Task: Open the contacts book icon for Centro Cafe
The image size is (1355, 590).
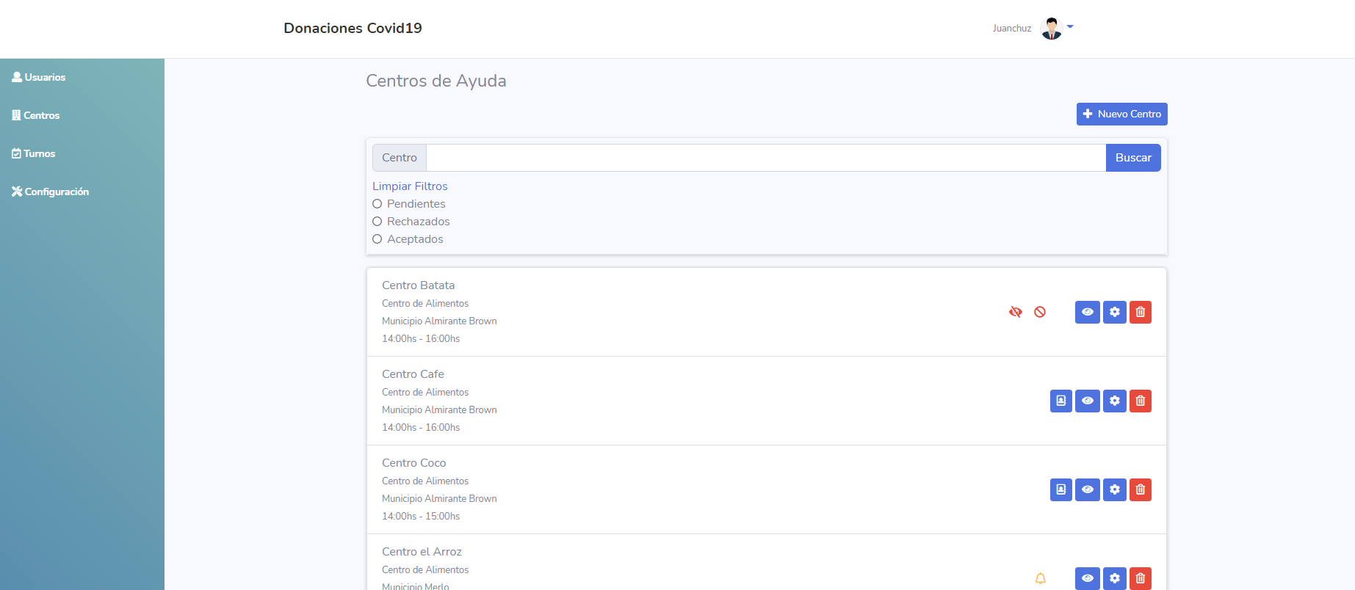Action: coord(1061,401)
